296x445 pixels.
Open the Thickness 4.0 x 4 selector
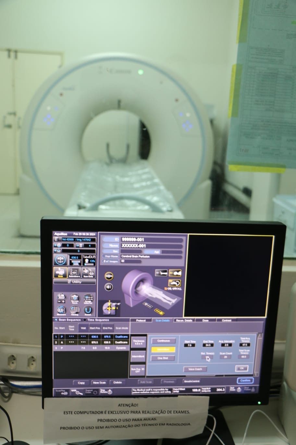tap(138, 343)
